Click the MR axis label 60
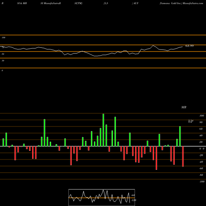The width and height of the screenshot is (206, 206). coord(201,129)
